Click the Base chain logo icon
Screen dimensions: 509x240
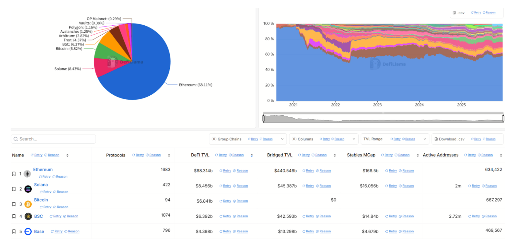tap(28, 232)
